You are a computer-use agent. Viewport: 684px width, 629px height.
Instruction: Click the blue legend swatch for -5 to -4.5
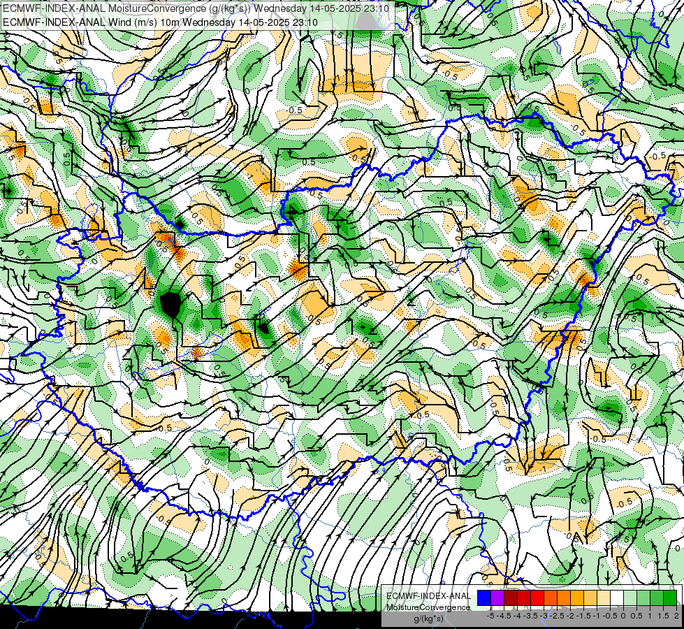pos(484,598)
